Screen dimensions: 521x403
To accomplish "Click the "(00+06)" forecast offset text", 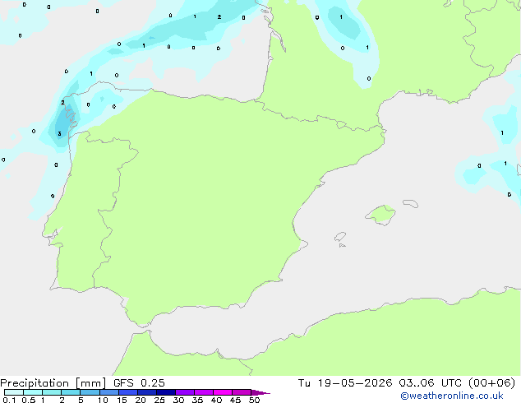I will 491,383.
